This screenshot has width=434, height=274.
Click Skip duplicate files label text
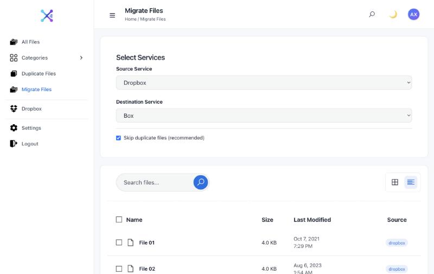[x=164, y=138]
